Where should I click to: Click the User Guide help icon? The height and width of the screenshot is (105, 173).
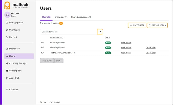[x=7, y=30]
